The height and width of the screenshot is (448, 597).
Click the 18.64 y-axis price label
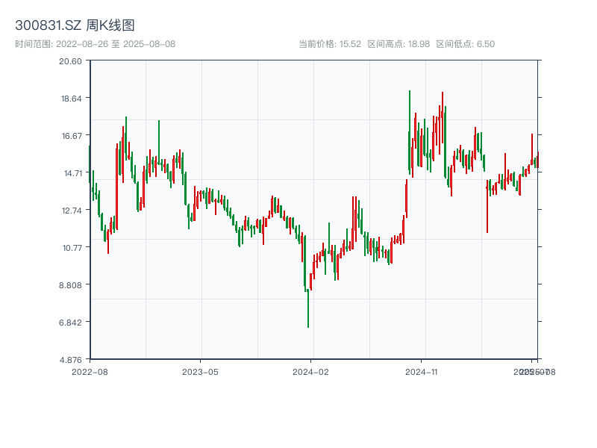70,98
